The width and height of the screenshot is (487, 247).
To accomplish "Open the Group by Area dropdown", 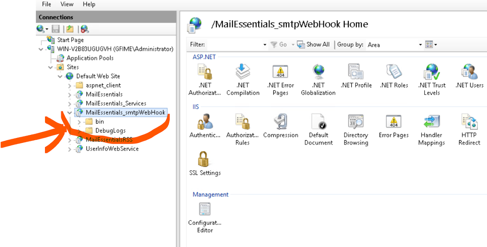I will coord(394,45).
